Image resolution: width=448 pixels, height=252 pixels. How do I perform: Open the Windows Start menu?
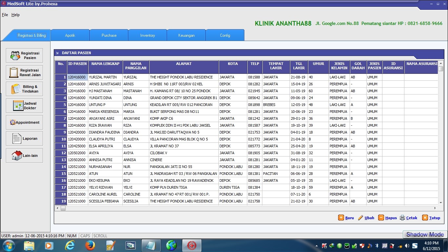[8, 245]
